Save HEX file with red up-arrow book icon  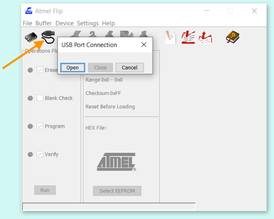[205, 37]
